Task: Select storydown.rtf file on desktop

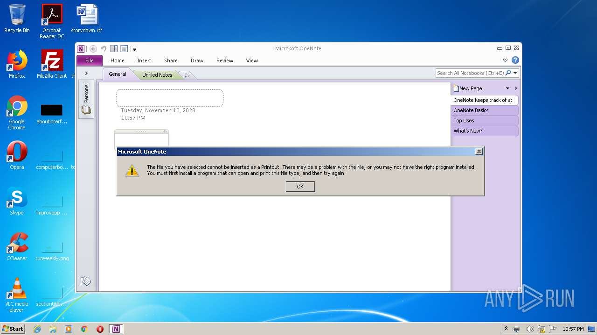Action: point(87,19)
